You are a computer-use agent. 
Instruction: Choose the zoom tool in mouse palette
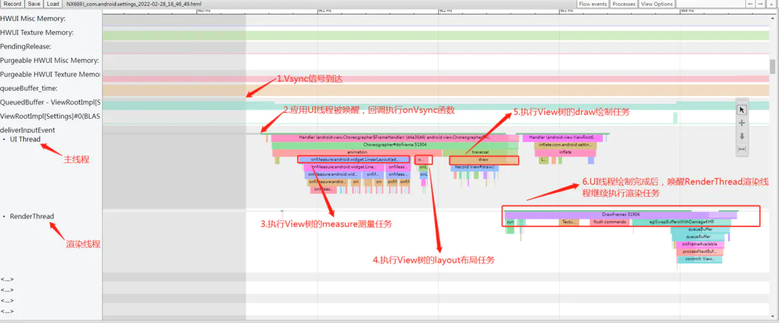pyautogui.click(x=742, y=136)
